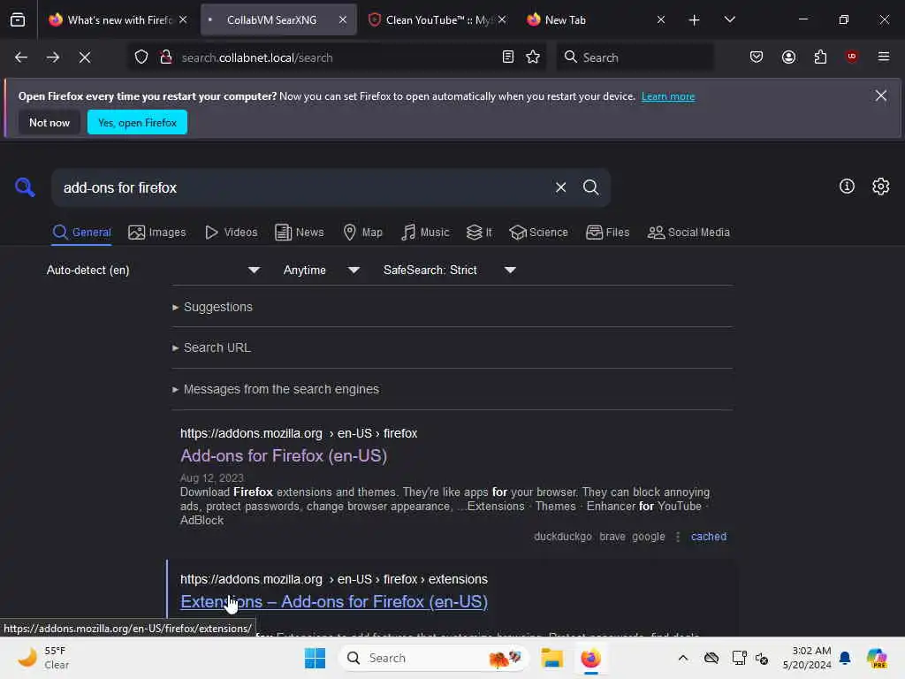Go forward to the next page
The height and width of the screenshot is (679, 905).
52,57
